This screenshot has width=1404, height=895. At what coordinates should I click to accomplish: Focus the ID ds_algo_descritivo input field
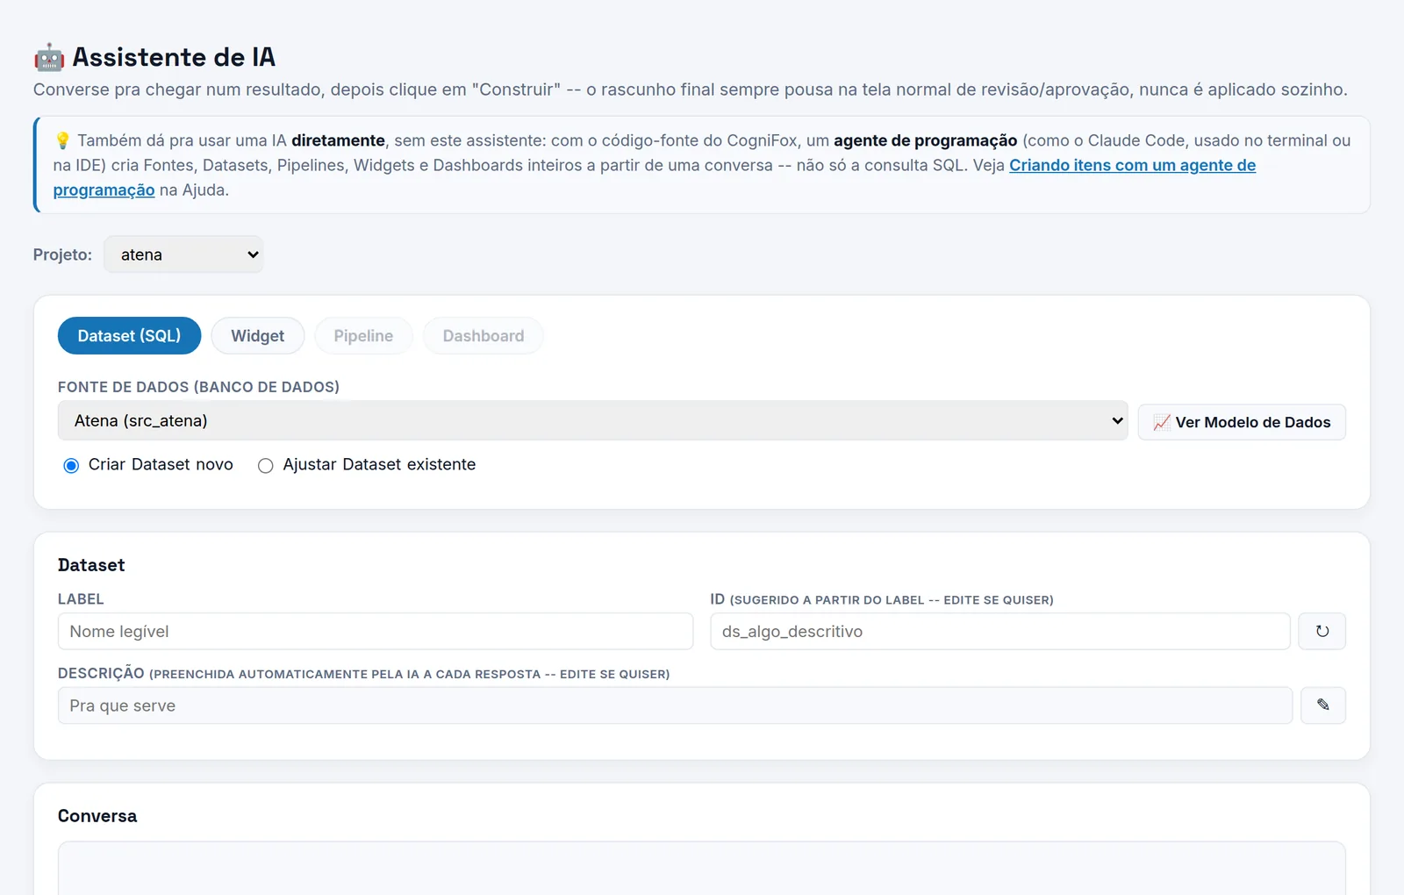click(x=1000, y=631)
